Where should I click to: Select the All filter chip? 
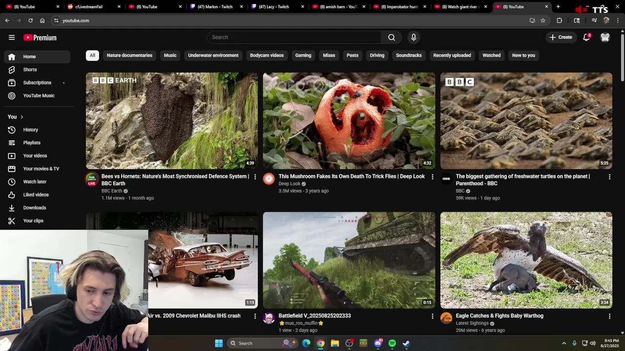[x=92, y=55]
